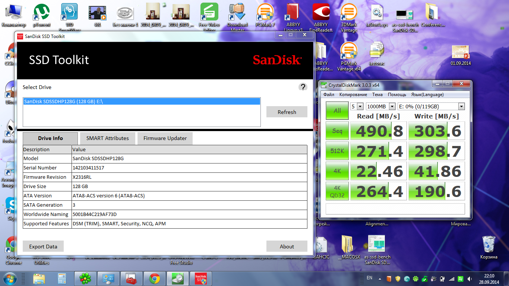Screen dimensions: 509x286
Task: Select ABBYY Lingvo x3 desktop icon
Action: click(x=293, y=18)
